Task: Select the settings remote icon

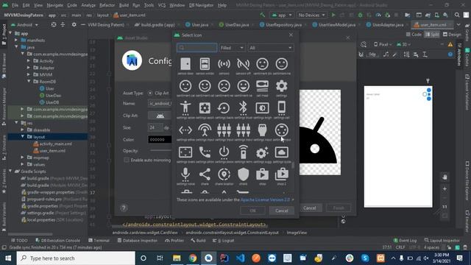Action: point(243,152)
